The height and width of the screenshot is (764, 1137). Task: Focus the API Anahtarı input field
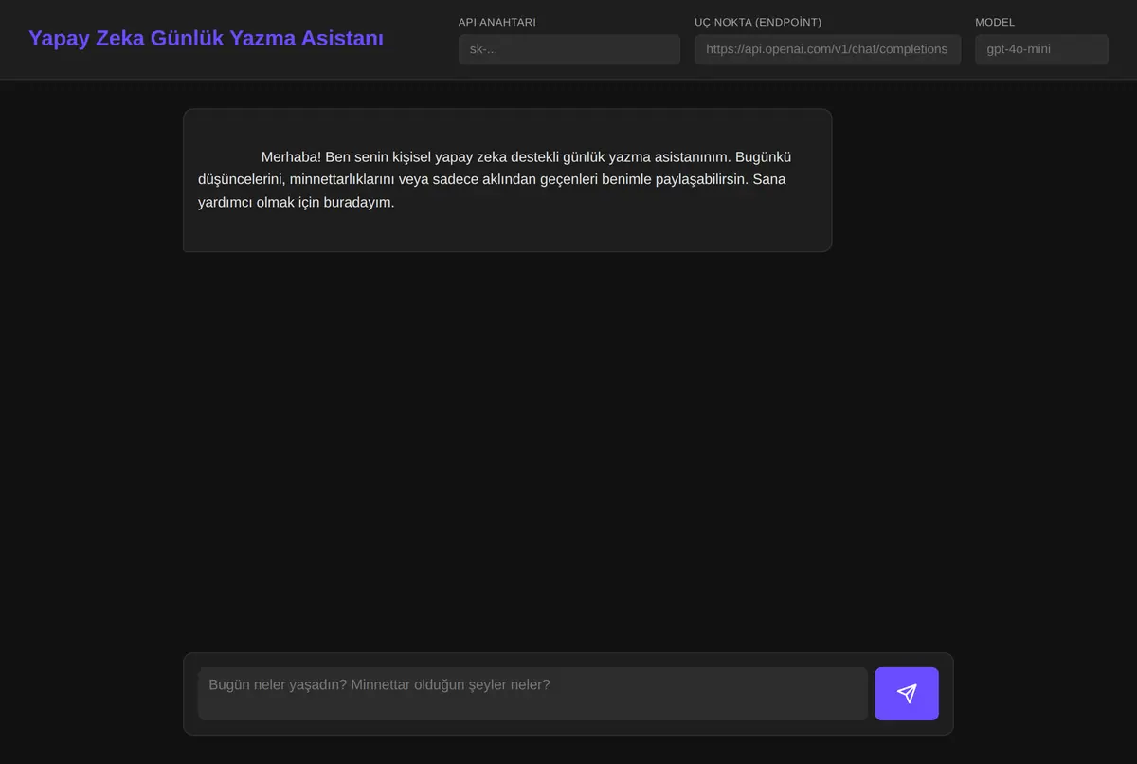click(569, 49)
